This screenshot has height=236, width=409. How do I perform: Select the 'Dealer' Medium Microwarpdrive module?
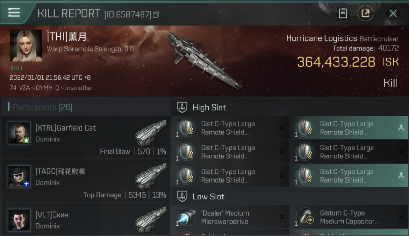[230, 217]
